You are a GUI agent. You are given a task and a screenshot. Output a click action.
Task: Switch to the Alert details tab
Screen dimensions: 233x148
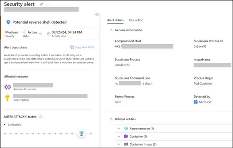[x=115, y=20]
